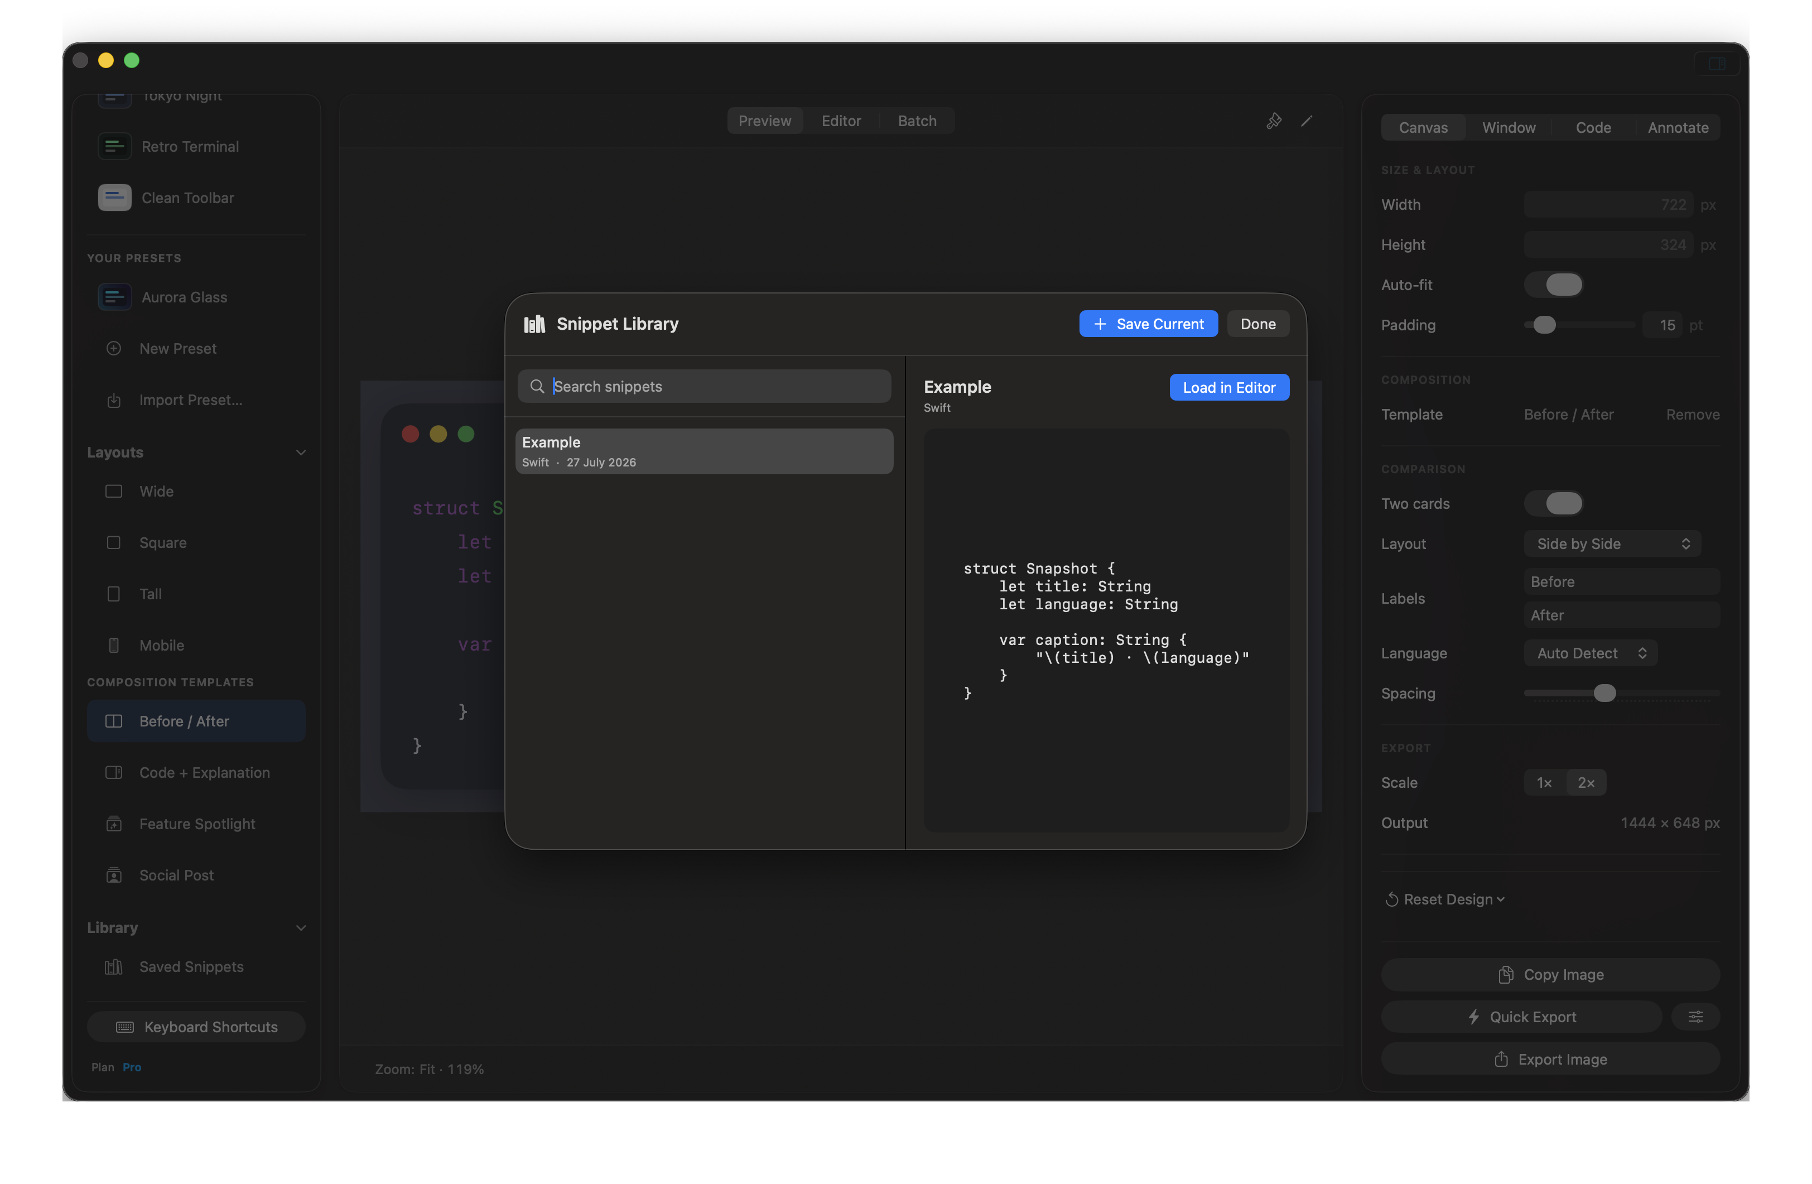Click the yellow minimize window button
The height and width of the screenshot is (1184, 1812).
click(x=106, y=61)
